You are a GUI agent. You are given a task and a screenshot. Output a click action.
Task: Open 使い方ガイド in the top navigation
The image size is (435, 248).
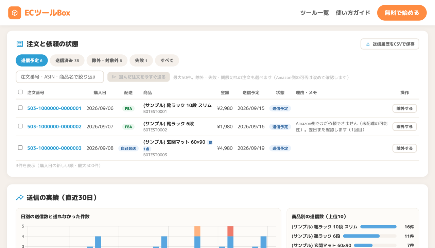[353, 13]
